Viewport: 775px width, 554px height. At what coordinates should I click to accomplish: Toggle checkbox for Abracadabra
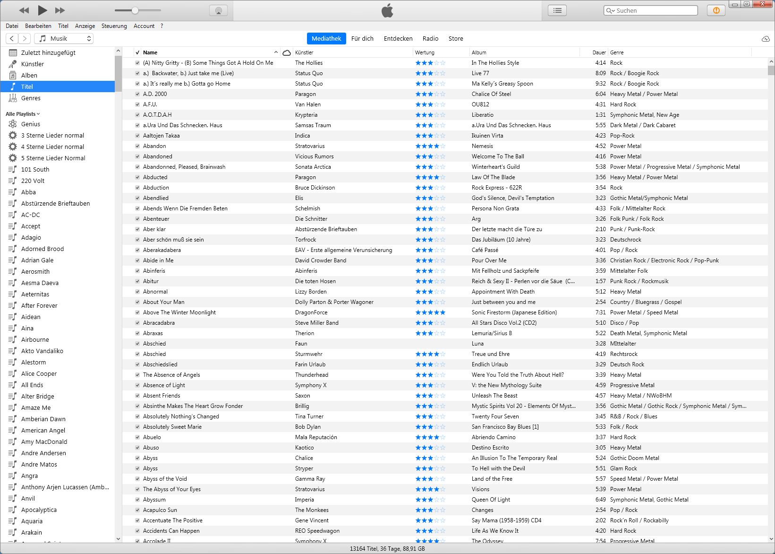(x=137, y=323)
